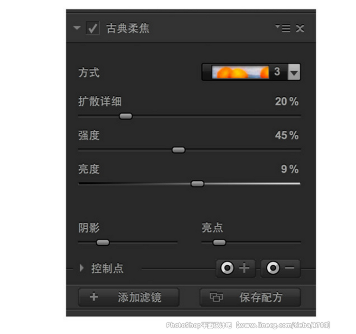This screenshot has width=356, height=334.
Task: Collapse the 古典柔焦 panel triangle
Action: coord(77,28)
